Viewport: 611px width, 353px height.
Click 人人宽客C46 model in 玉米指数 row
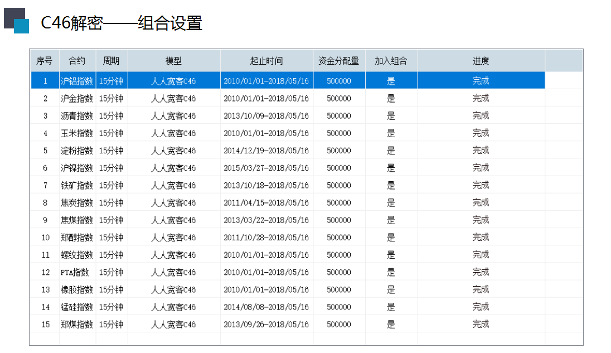tap(174, 133)
